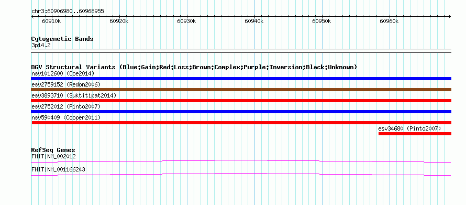Click the blue nsv1012600 gain variant bar
This screenshot has width=466, height=205.
(241, 79)
